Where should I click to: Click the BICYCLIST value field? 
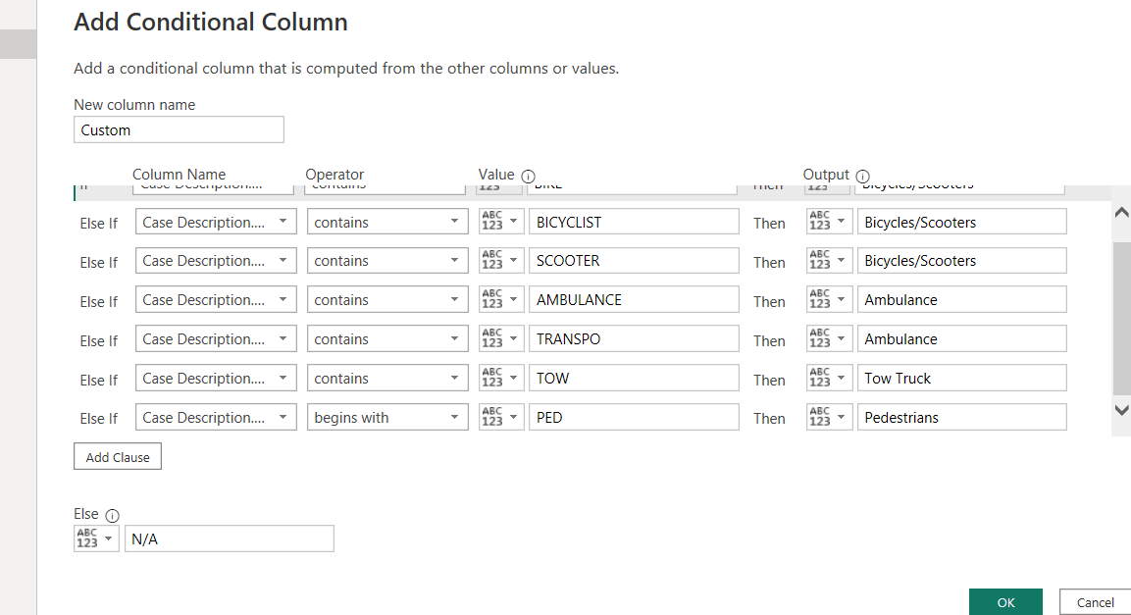634,222
